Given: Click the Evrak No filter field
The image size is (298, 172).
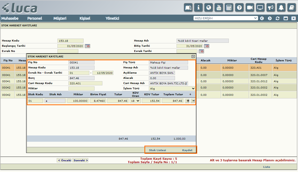Looking at the screenshot, I should pos(68,51).
